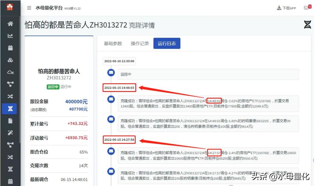Open the calendar icon on the left sidebar
This screenshot has width=315, height=186.
click(11, 47)
